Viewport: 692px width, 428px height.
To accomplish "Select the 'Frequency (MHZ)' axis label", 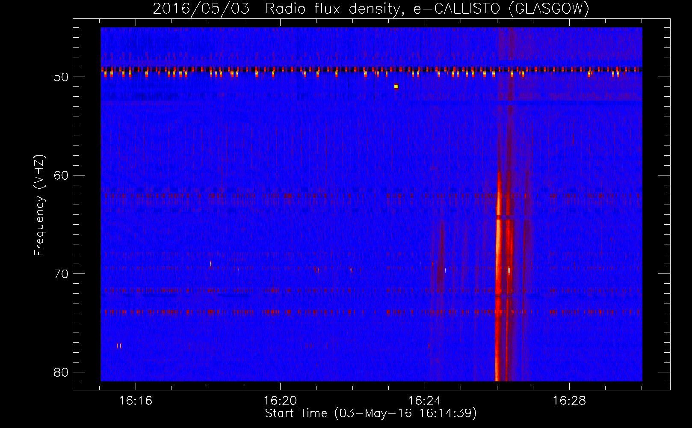I will tap(39, 205).
